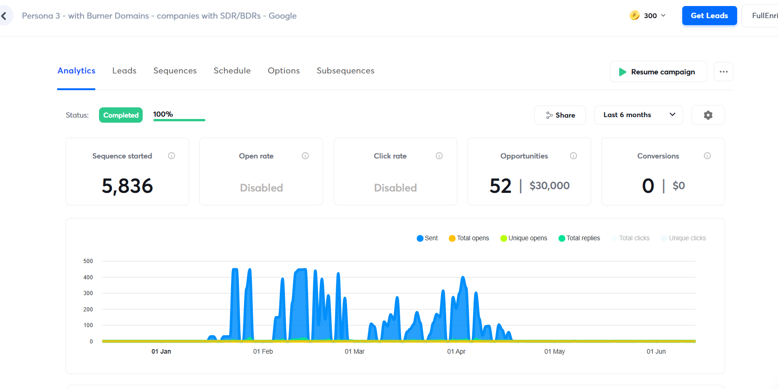This screenshot has height=389, width=778.
Task: Click the back arrow icon
Action: point(4,16)
